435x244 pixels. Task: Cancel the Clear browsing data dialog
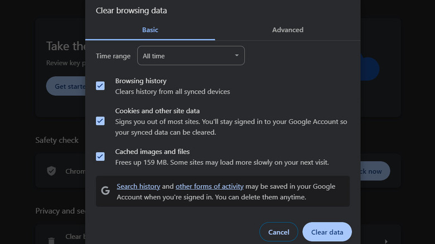(278, 232)
